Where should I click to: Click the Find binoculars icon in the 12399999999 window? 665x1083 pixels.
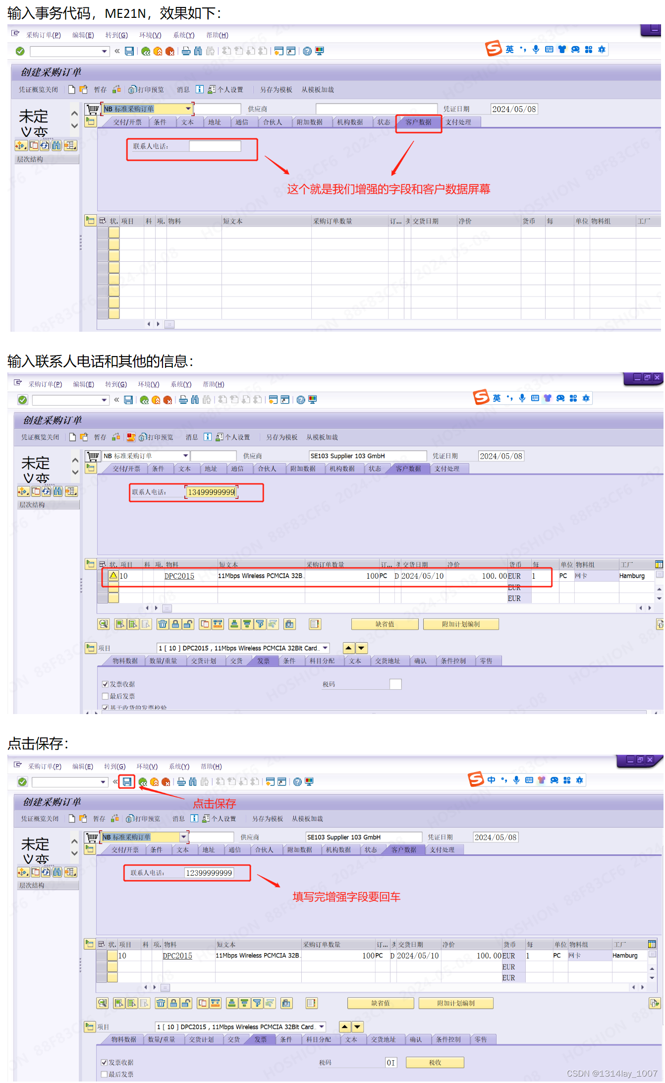193,782
